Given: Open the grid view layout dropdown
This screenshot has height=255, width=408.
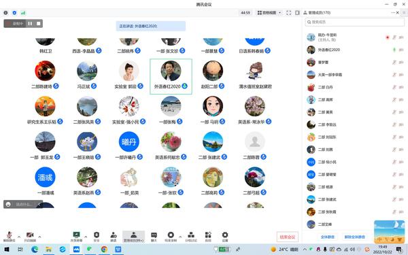Looking at the screenshot, I should (269, 12).
